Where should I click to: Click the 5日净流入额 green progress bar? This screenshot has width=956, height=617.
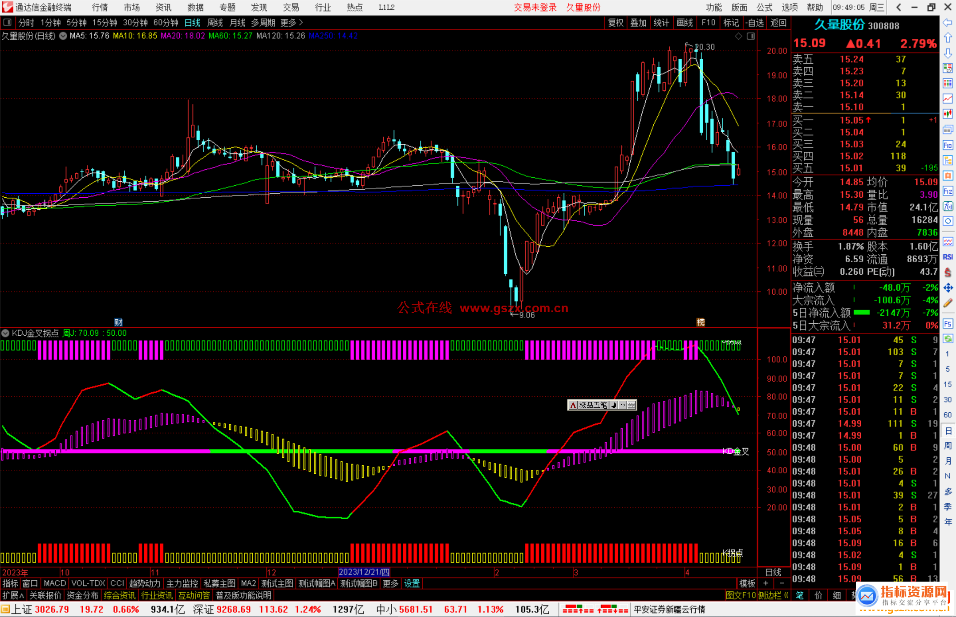click(861, 313)
